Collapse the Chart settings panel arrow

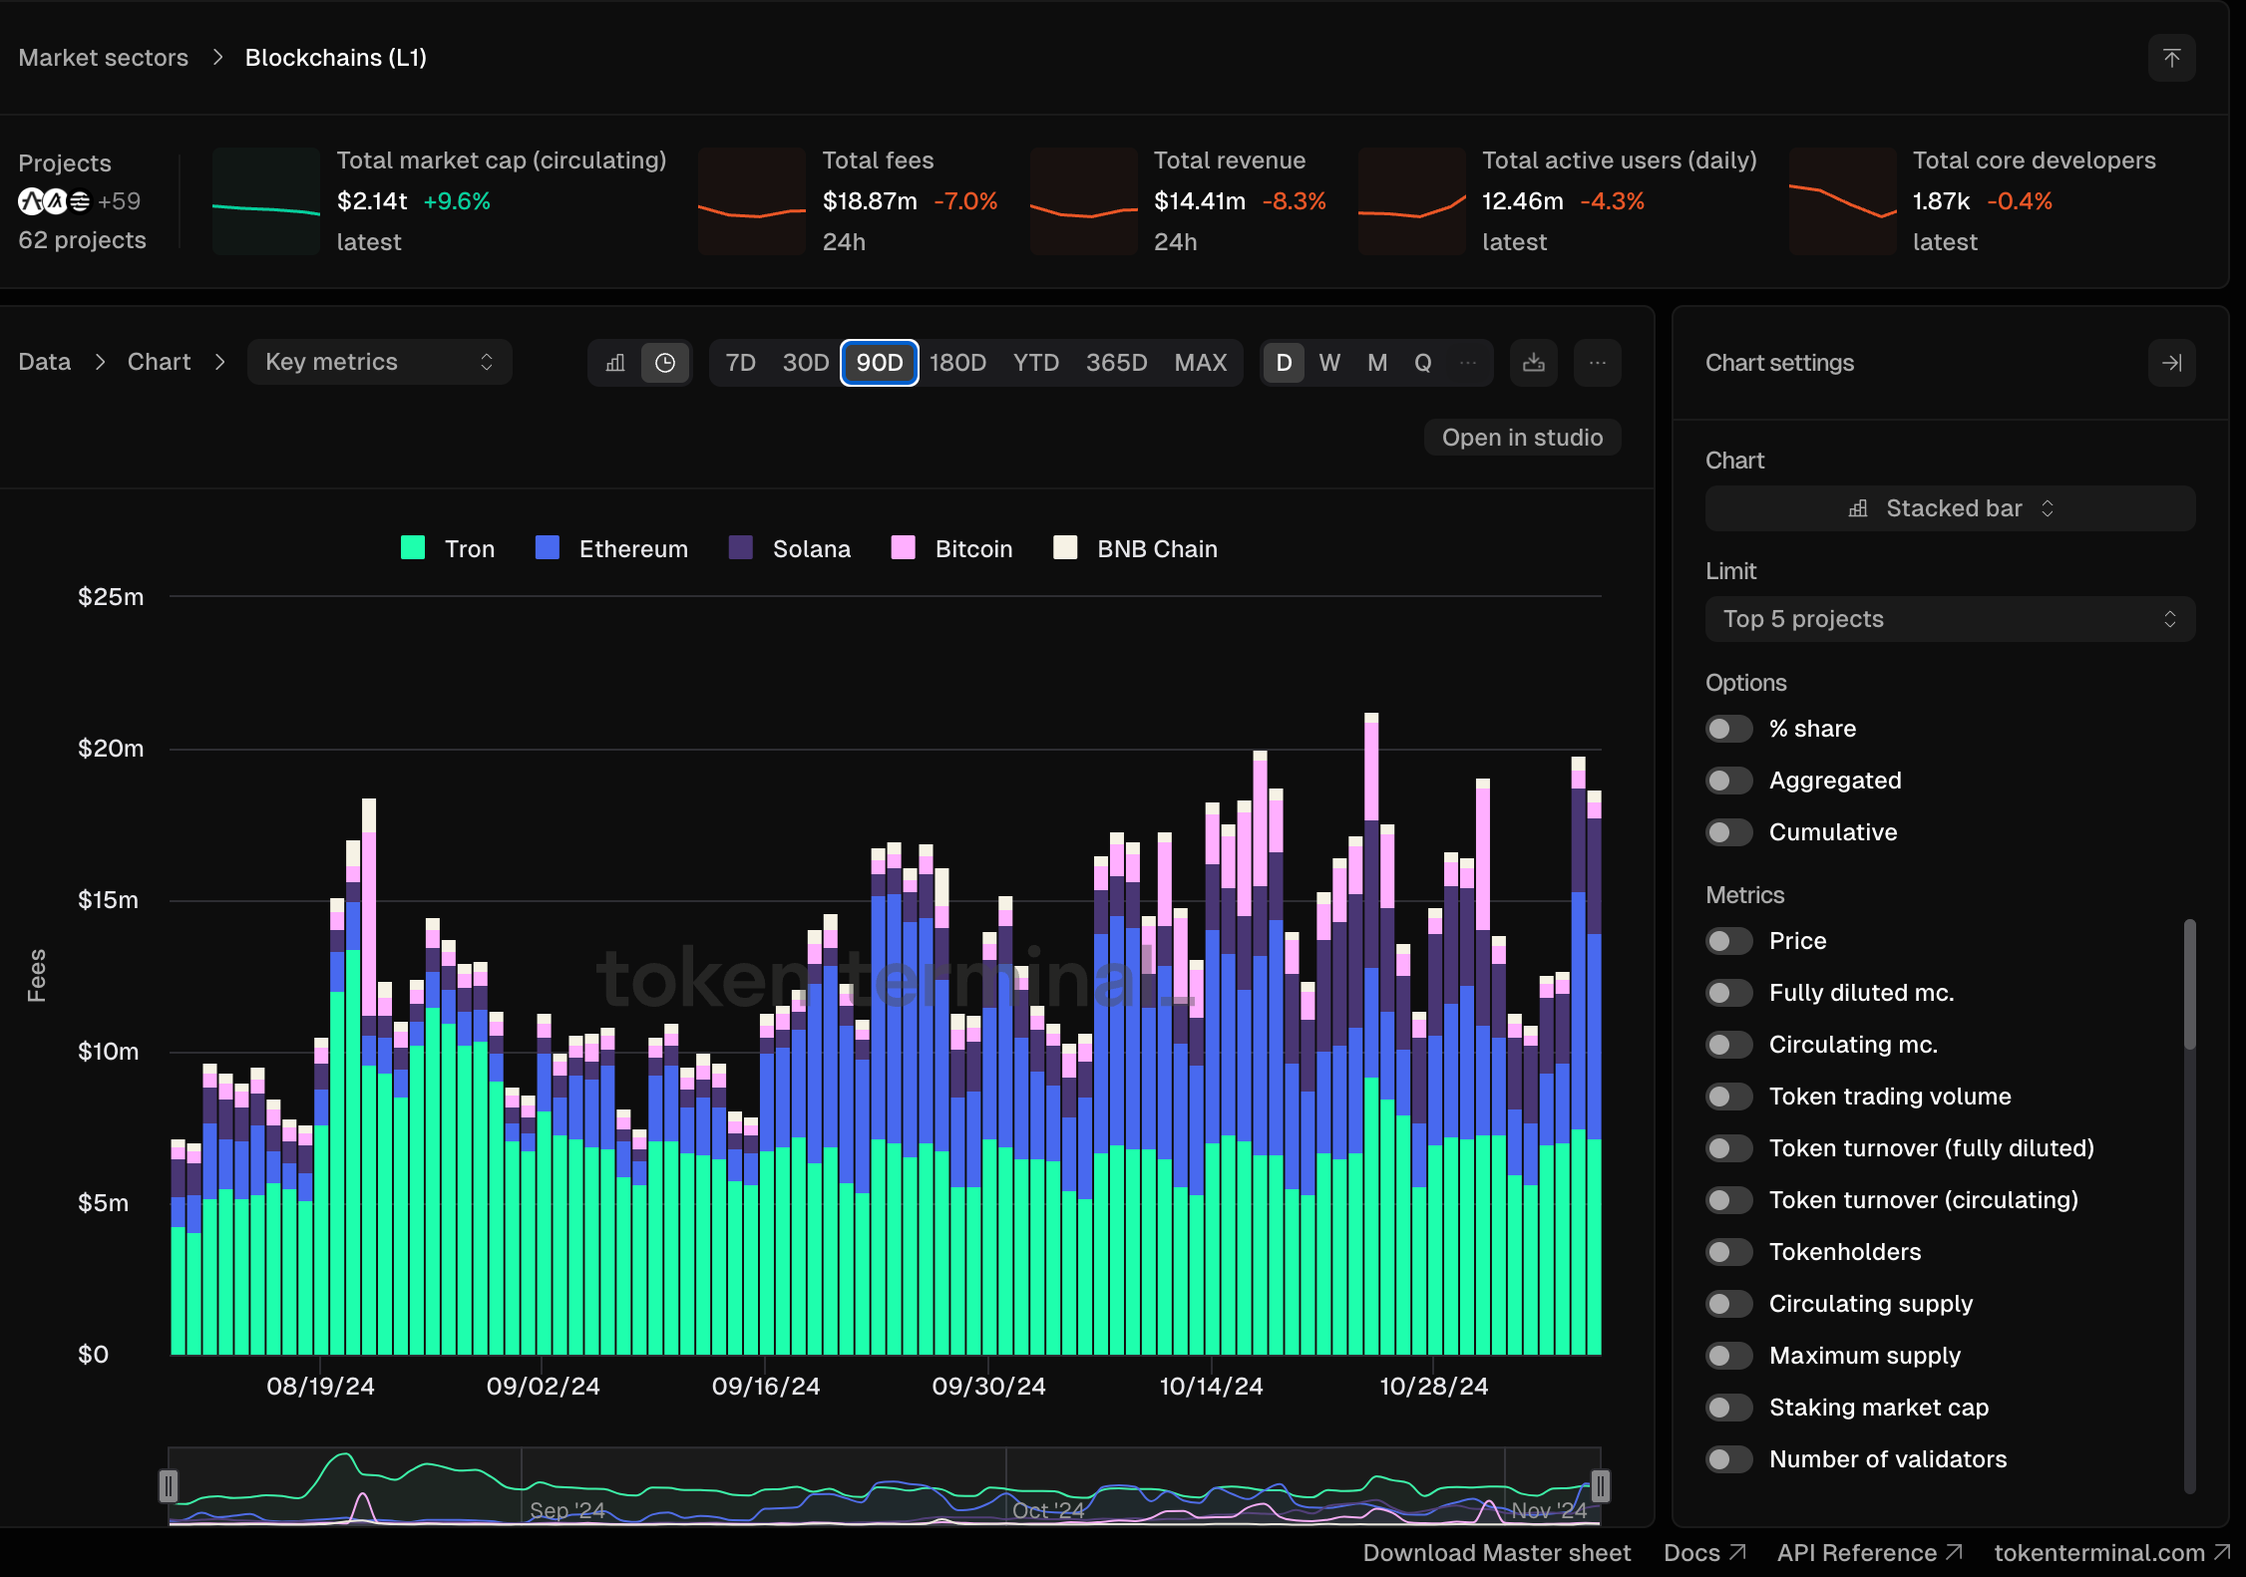pos(2171,363)
